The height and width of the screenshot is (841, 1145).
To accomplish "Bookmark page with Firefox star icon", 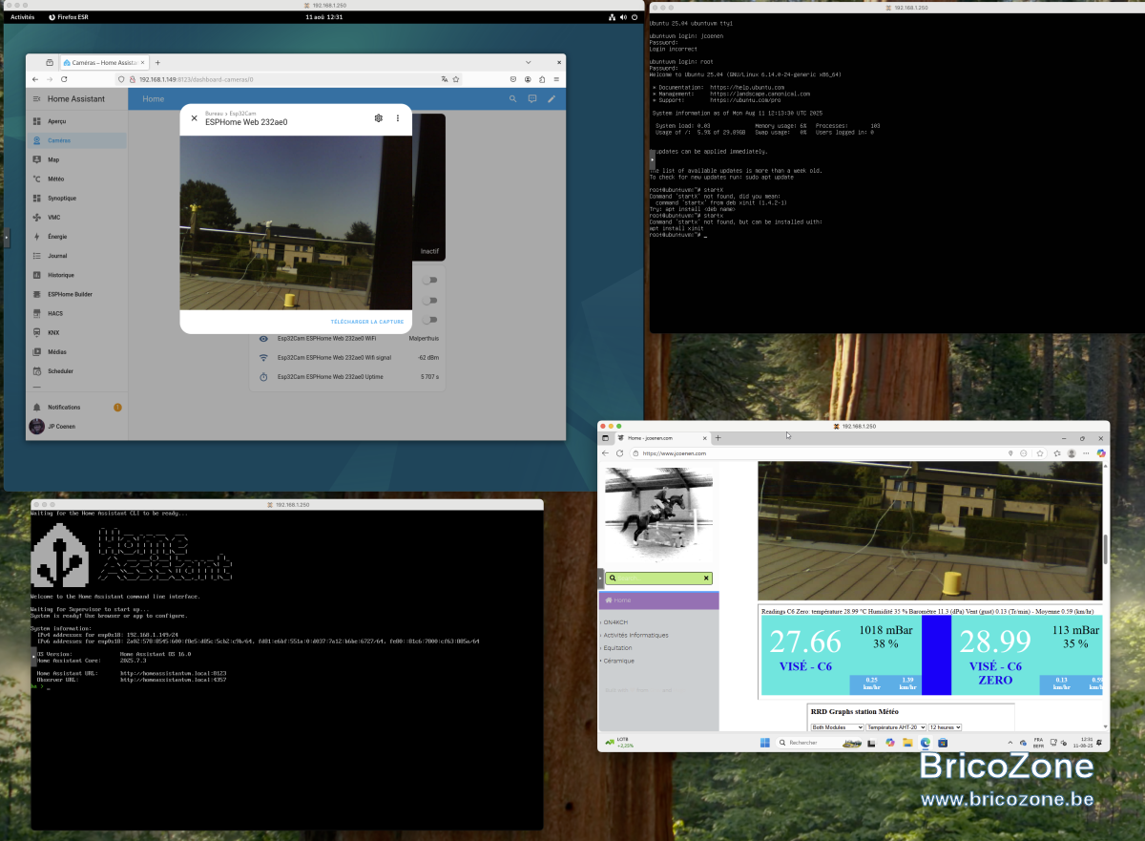I will 457,79.
